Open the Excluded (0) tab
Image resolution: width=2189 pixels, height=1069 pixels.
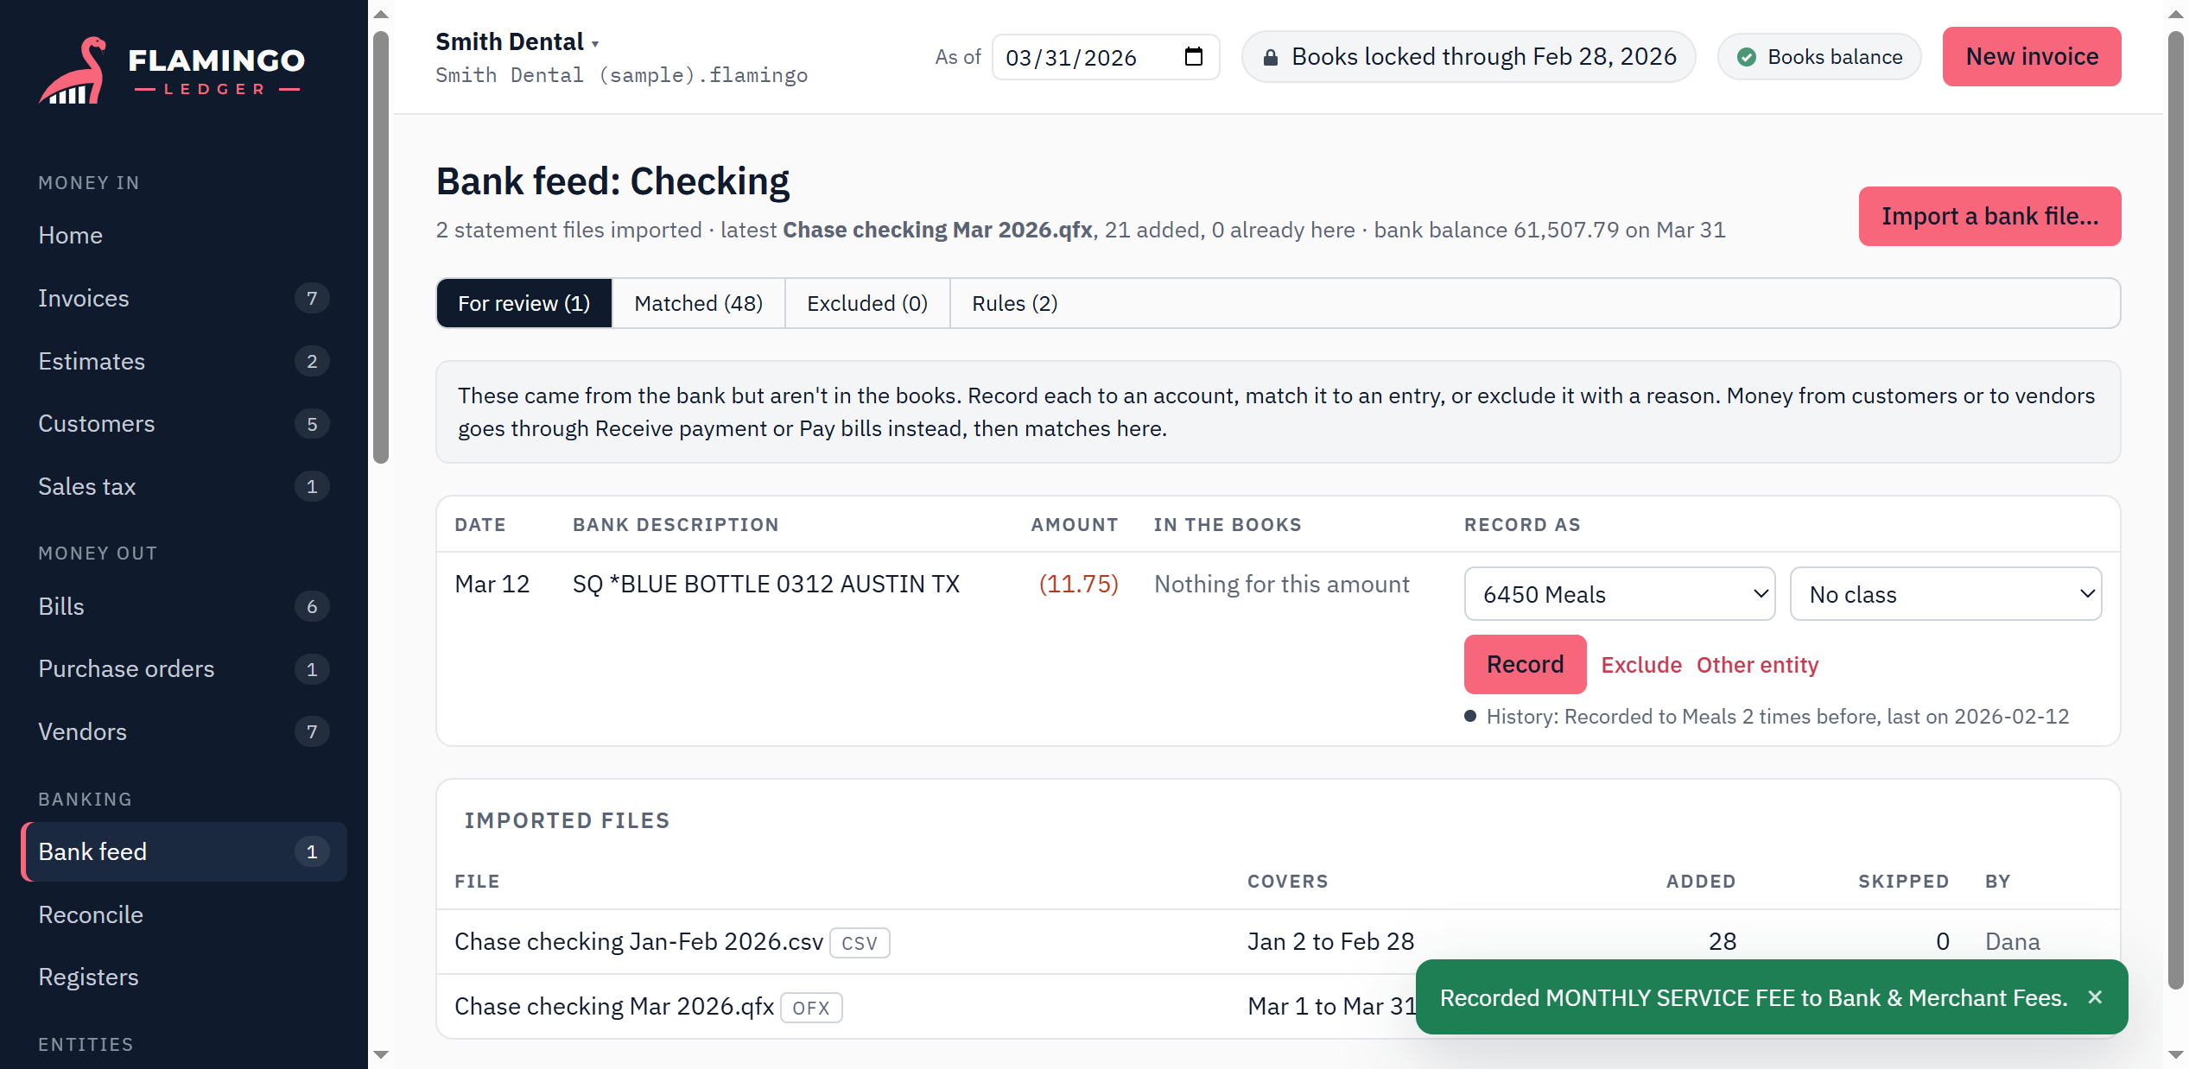(x=867, y=303)
